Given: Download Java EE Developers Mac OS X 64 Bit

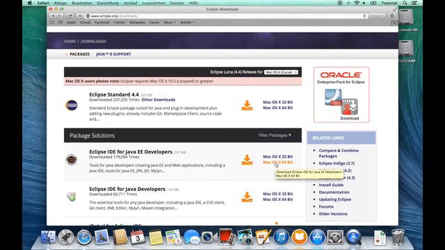Looking at the screenshot, I should (278, 162).
